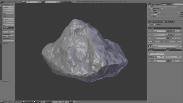Open the Render menu
Image resolution: width=183 pixels, height=103 pixels.
pyautogui.click(x=10, y=2)
